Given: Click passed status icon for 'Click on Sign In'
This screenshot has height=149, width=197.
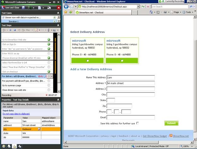Looking at the screenshot, I should click(x=49, y=44).
